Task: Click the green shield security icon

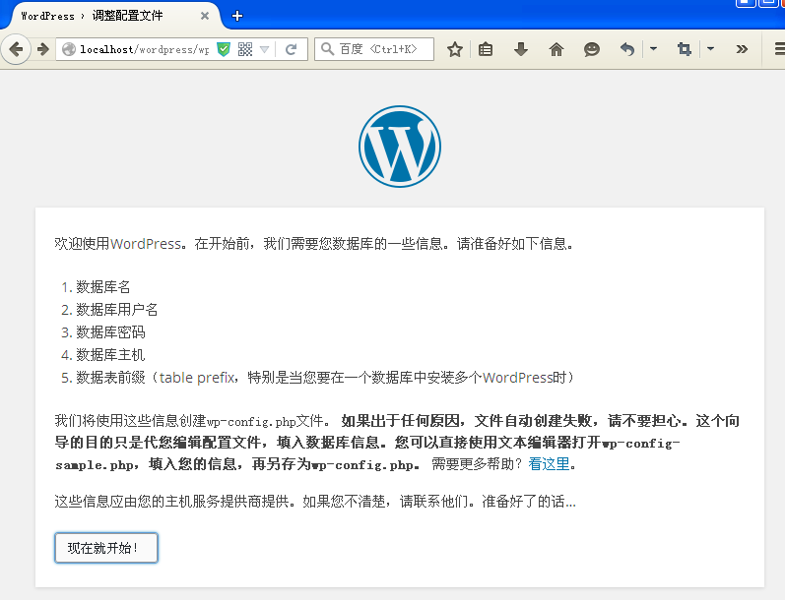Action: pos(224,49)
